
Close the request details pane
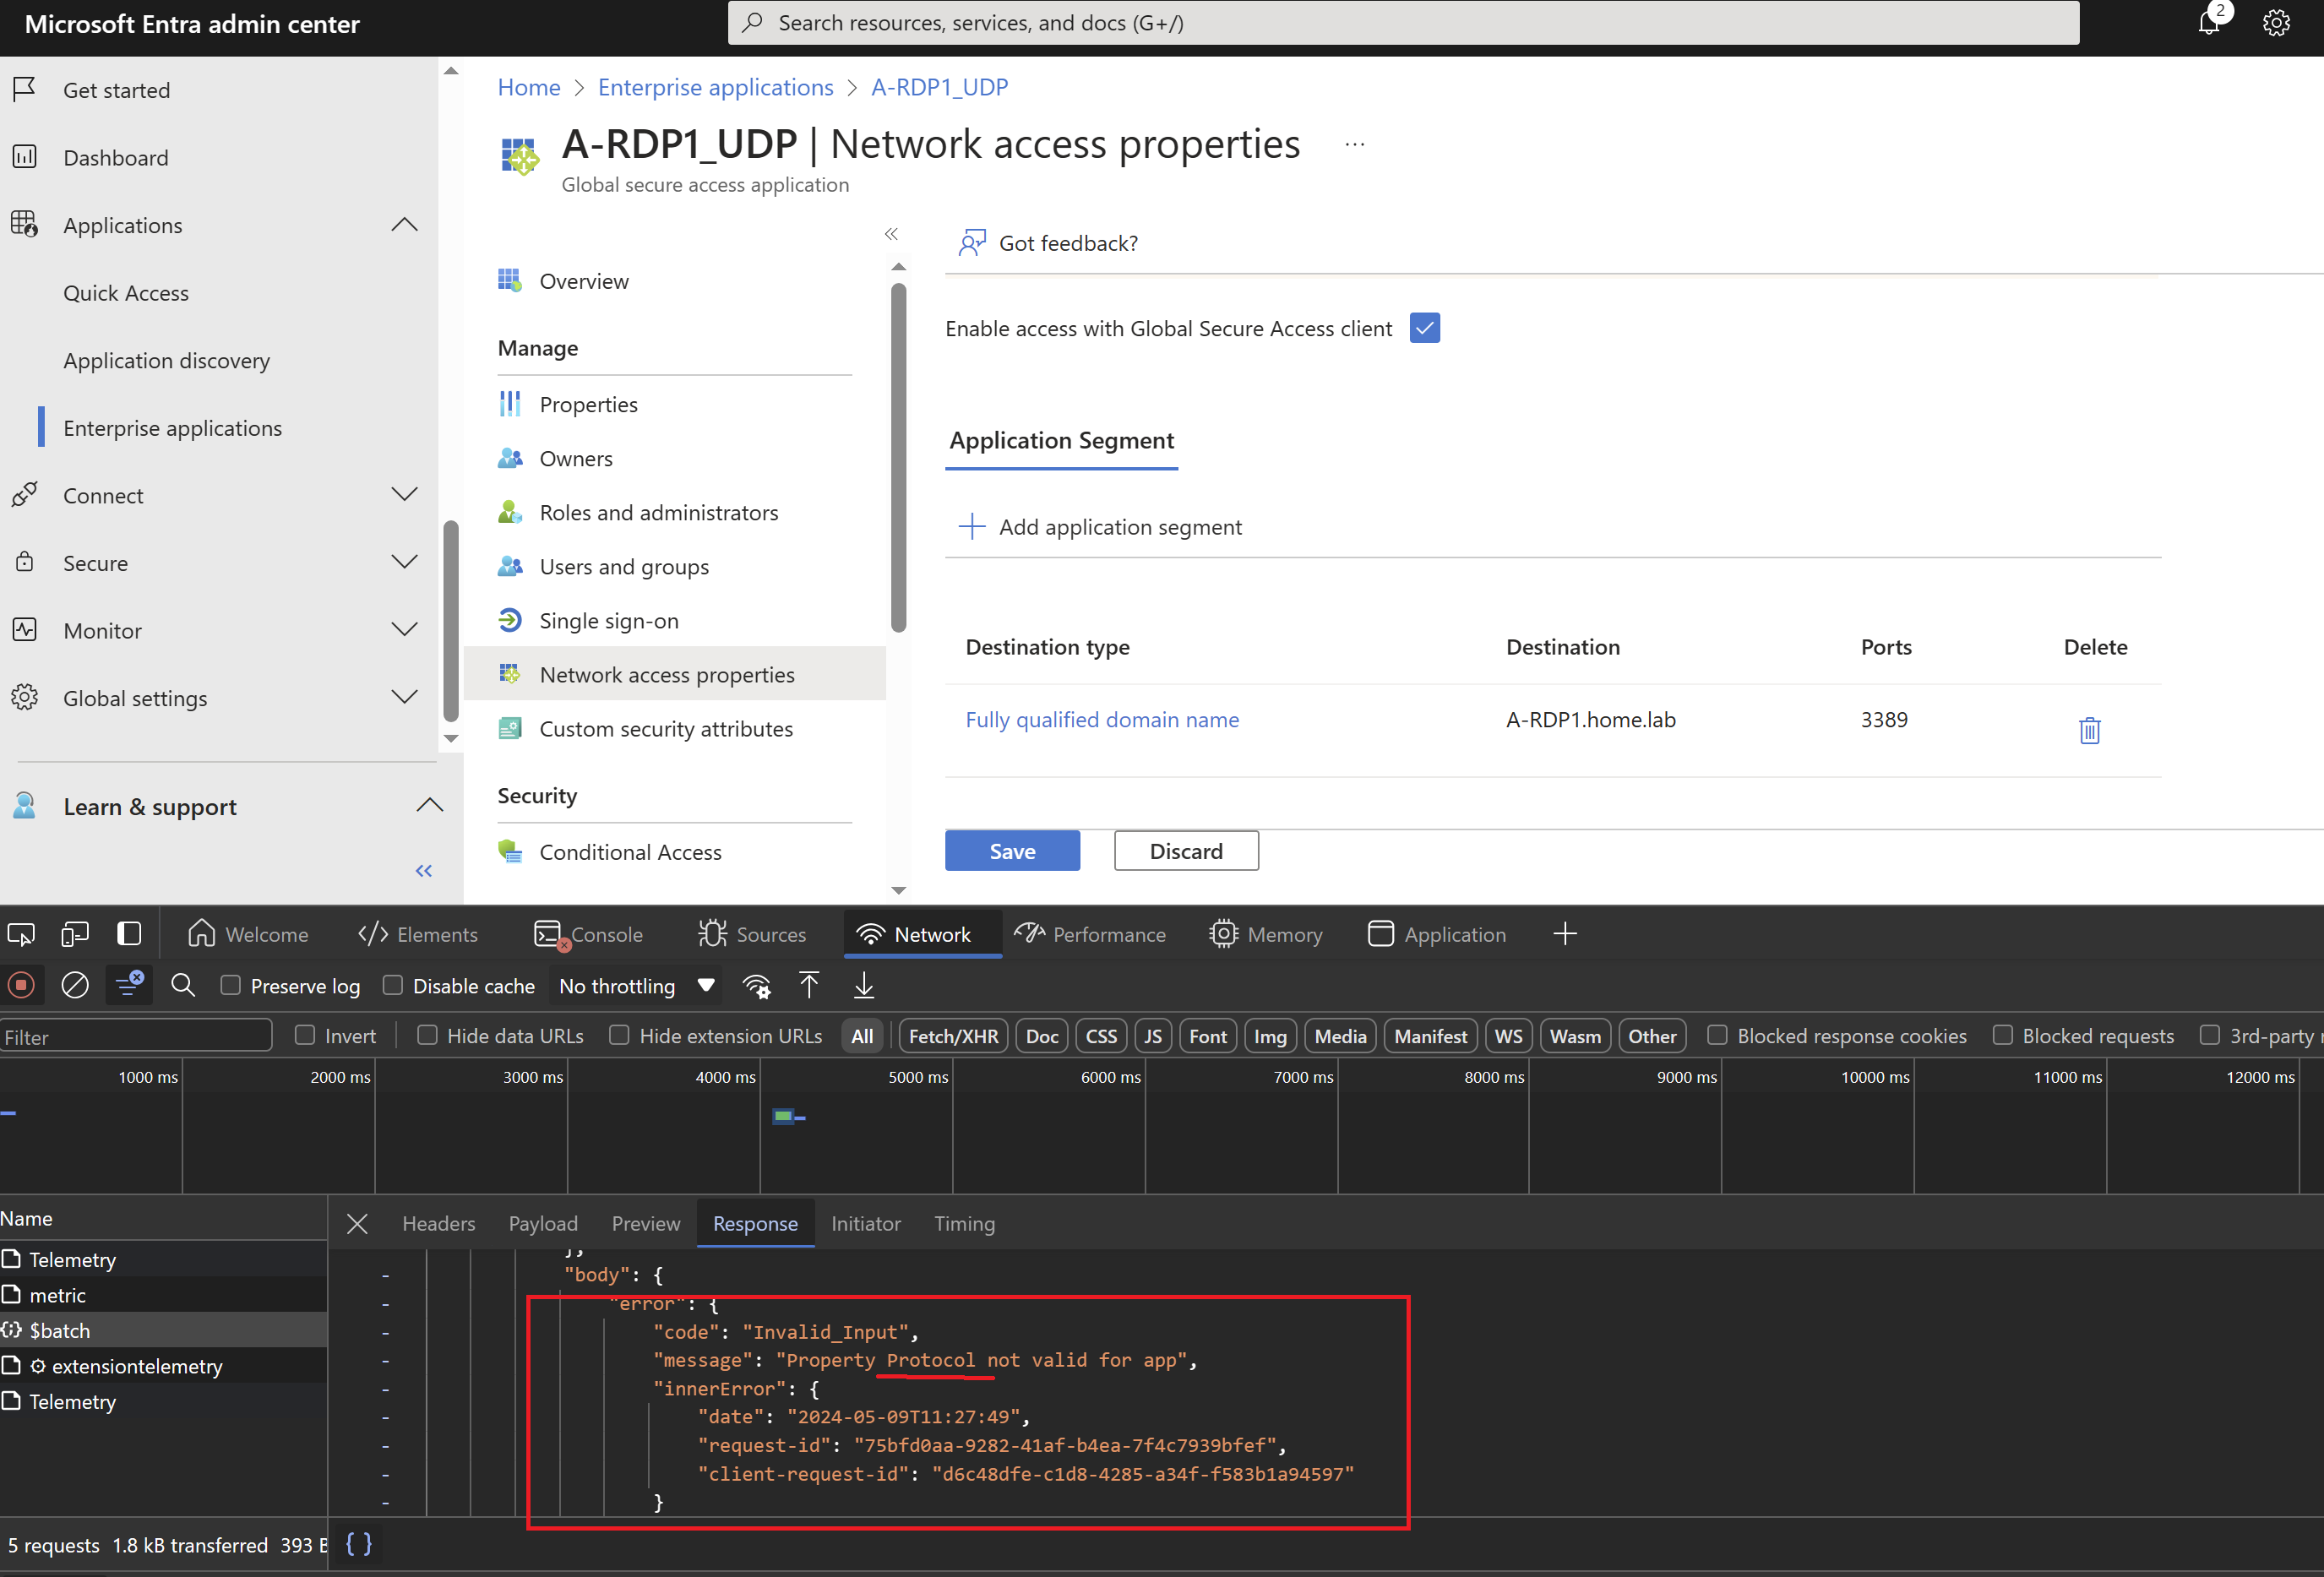tap(357, 1224)
